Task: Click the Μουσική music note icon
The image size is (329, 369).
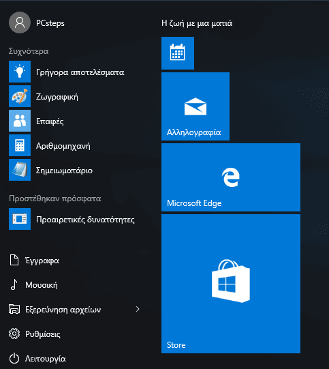Action: tap(14, 284)
